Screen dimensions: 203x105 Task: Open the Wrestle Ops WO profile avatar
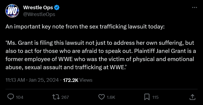(12, 11)
